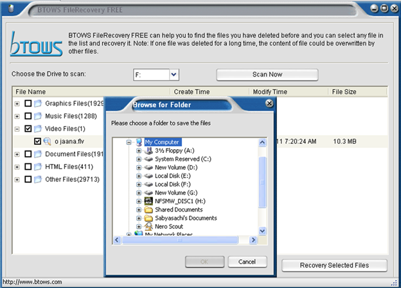
Task: Open the http://www.btows.com link
Action: [32, 282]
